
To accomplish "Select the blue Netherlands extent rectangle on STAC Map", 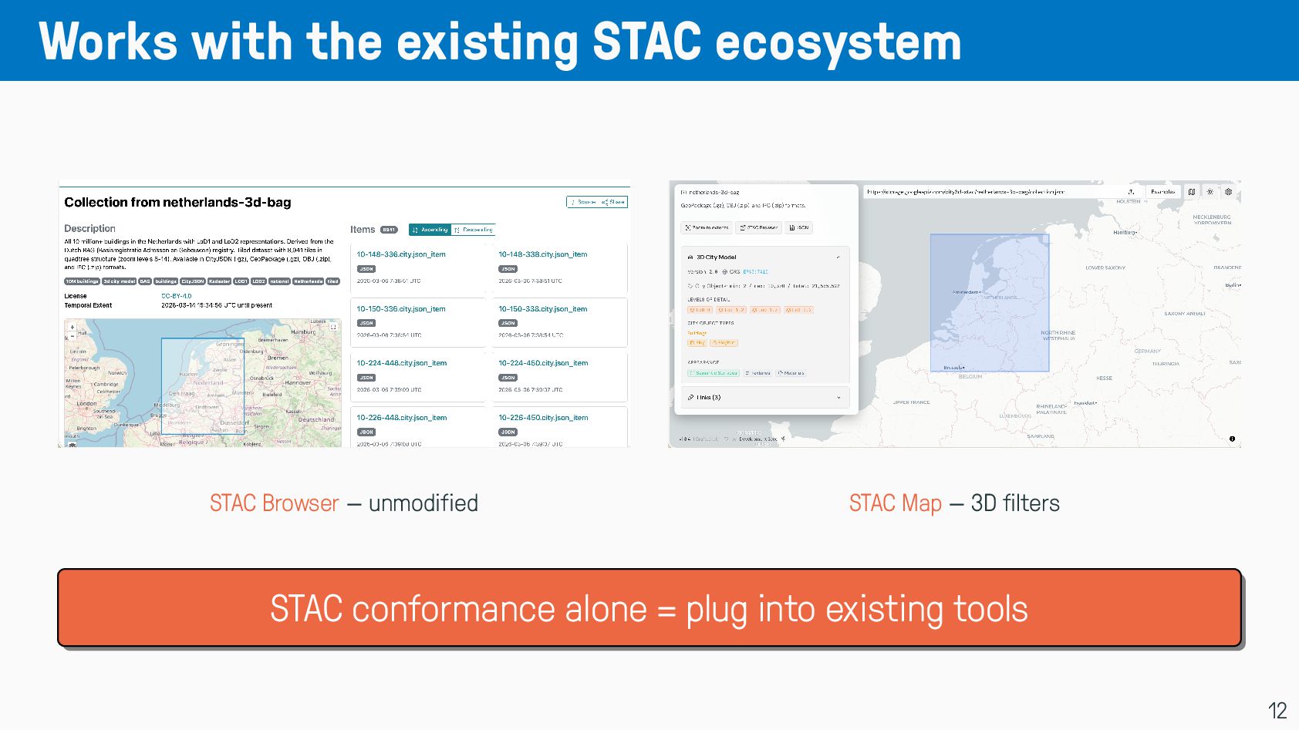I will 990,303.
